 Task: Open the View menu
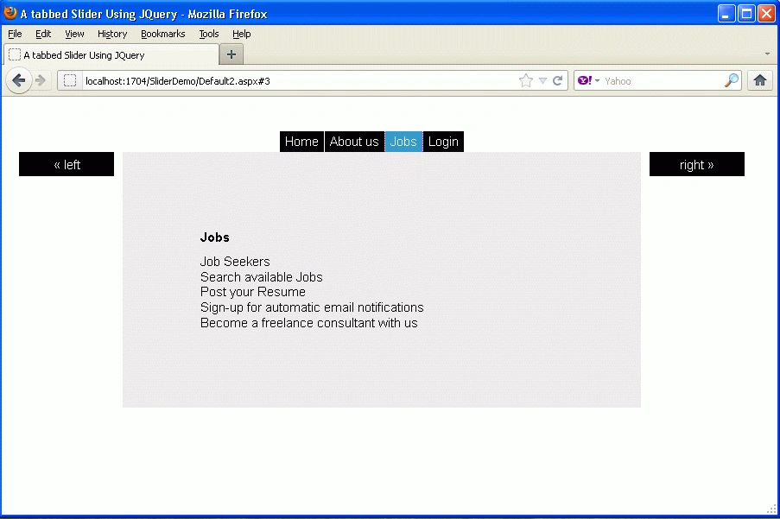(74, 34)
